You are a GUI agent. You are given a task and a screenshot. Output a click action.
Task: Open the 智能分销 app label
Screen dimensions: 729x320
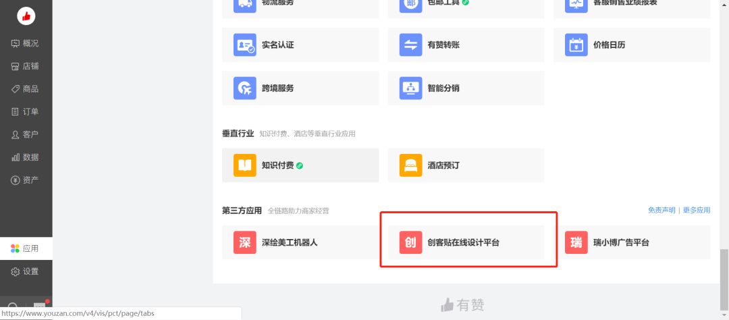pyautogui.click(x=443, y=88)
